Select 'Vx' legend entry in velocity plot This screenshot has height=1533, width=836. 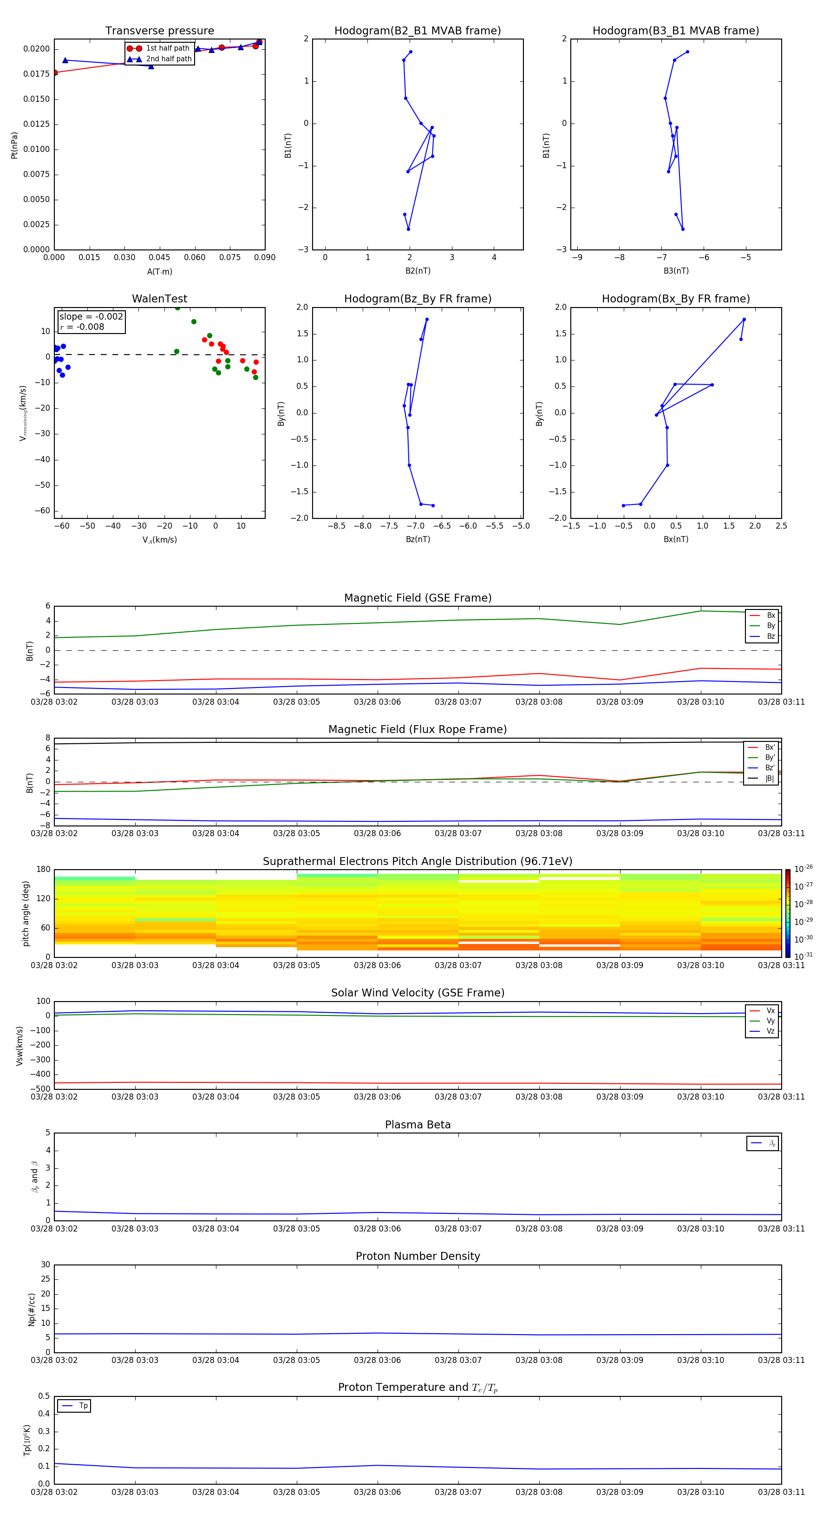point(762,1010)
